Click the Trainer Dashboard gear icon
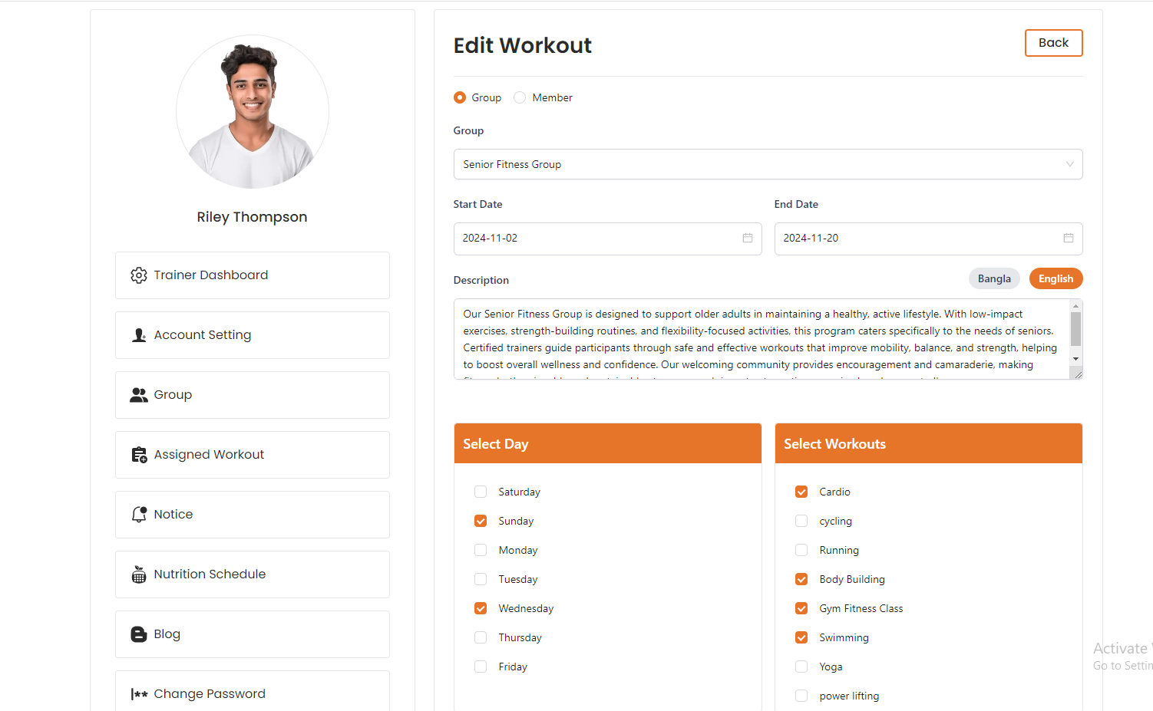 click(x=139, y=275)
